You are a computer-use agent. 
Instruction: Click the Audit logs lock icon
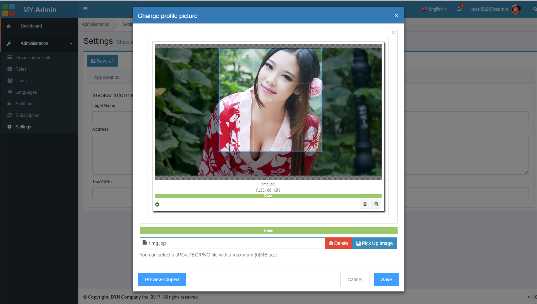click(x=9, y=104)
